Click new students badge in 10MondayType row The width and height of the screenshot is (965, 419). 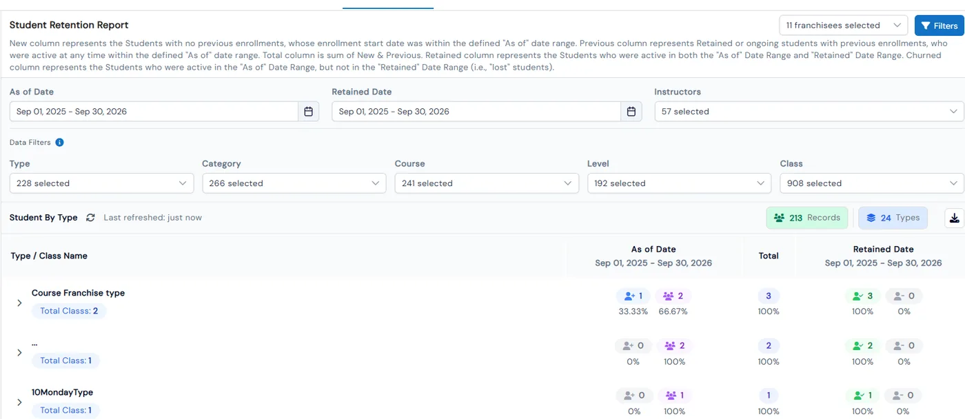pyautogui.click(x=633, y=396)
